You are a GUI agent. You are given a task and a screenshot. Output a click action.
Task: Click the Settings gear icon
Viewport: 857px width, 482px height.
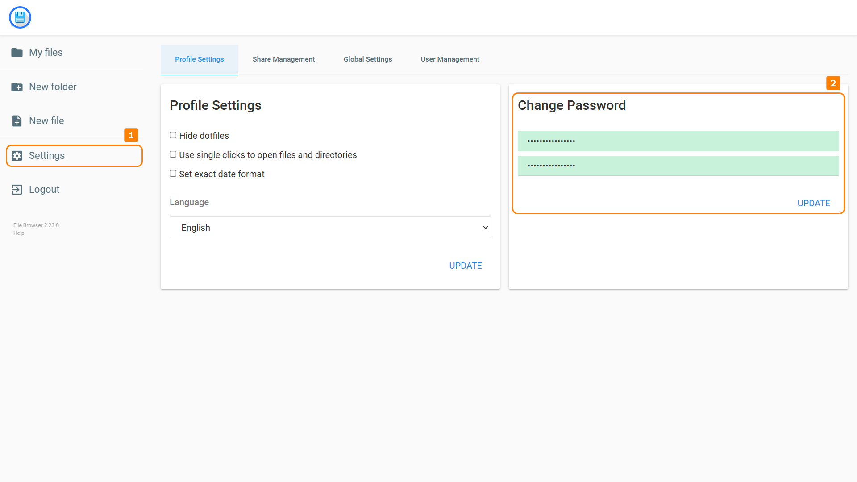coord(17,156)
